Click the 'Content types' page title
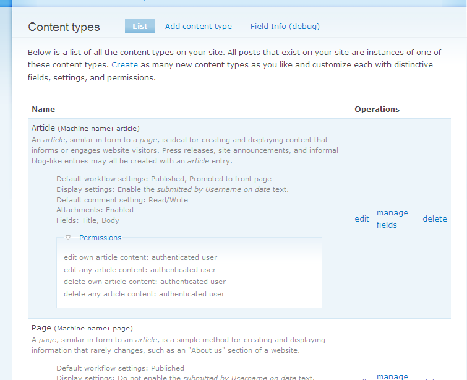Viewport: 467px width, 380px height. 64,27
